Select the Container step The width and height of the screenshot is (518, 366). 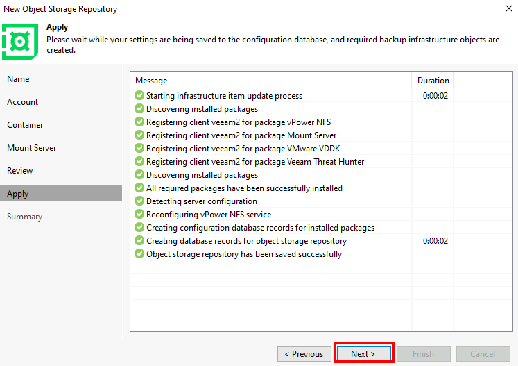[25, 125]
